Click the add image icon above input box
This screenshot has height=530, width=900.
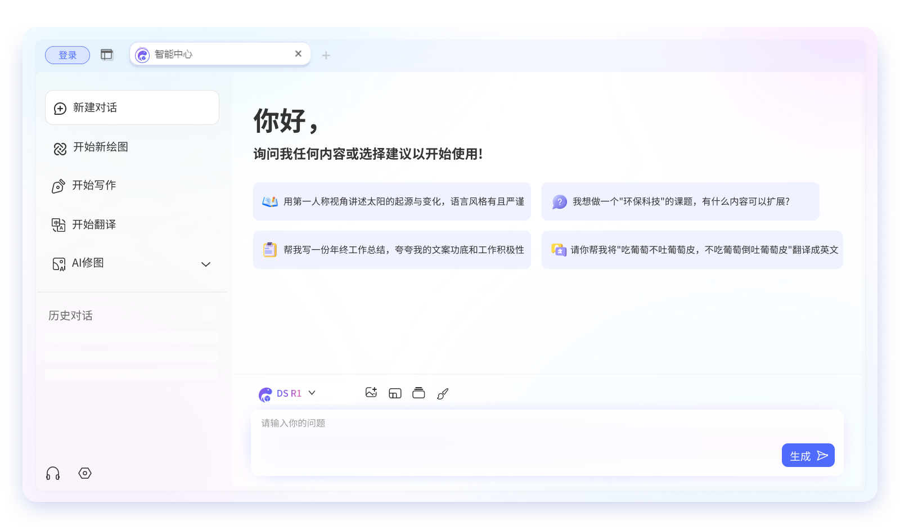(x=371, y=393)
